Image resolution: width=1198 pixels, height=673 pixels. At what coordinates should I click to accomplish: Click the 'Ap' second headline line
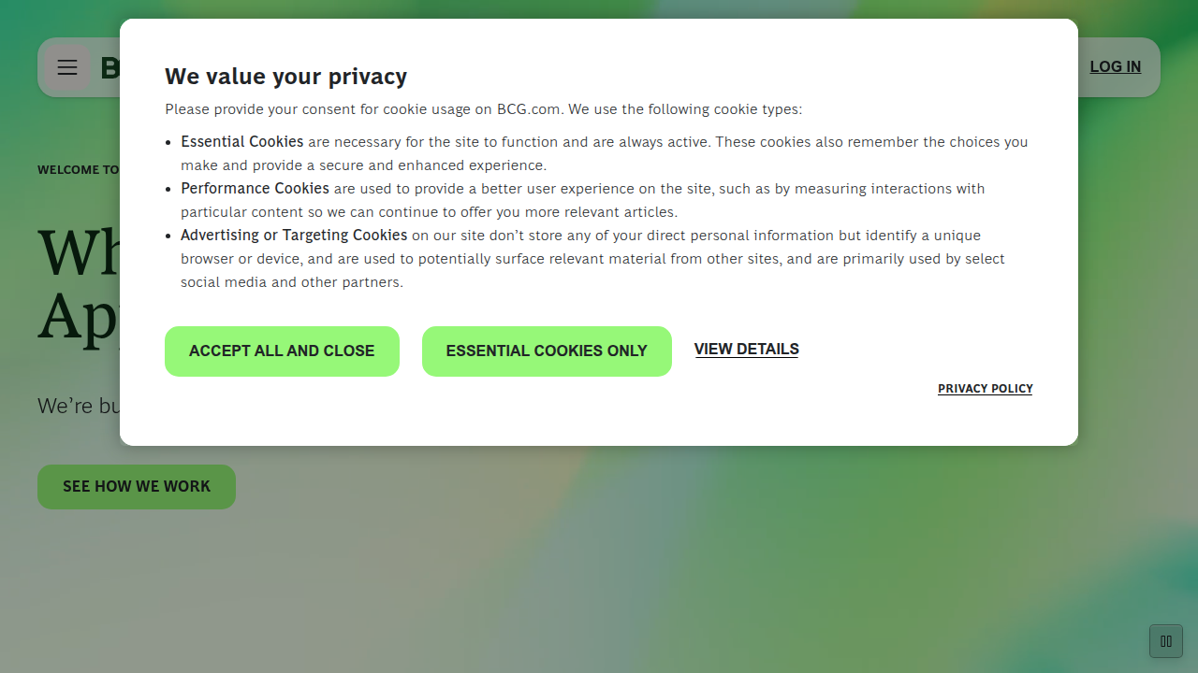click(79, 318)
